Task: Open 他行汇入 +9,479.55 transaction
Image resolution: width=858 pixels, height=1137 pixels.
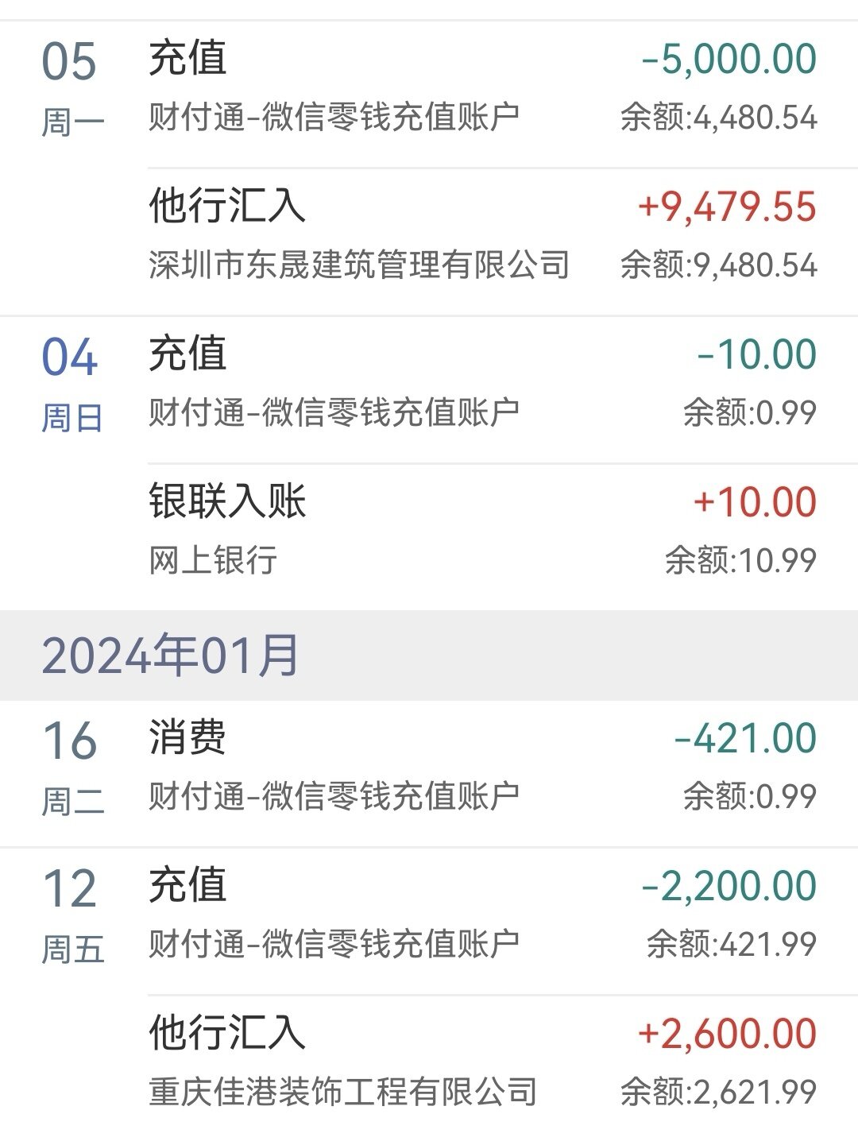Action: pyautogui.click(x=482, y=242)
